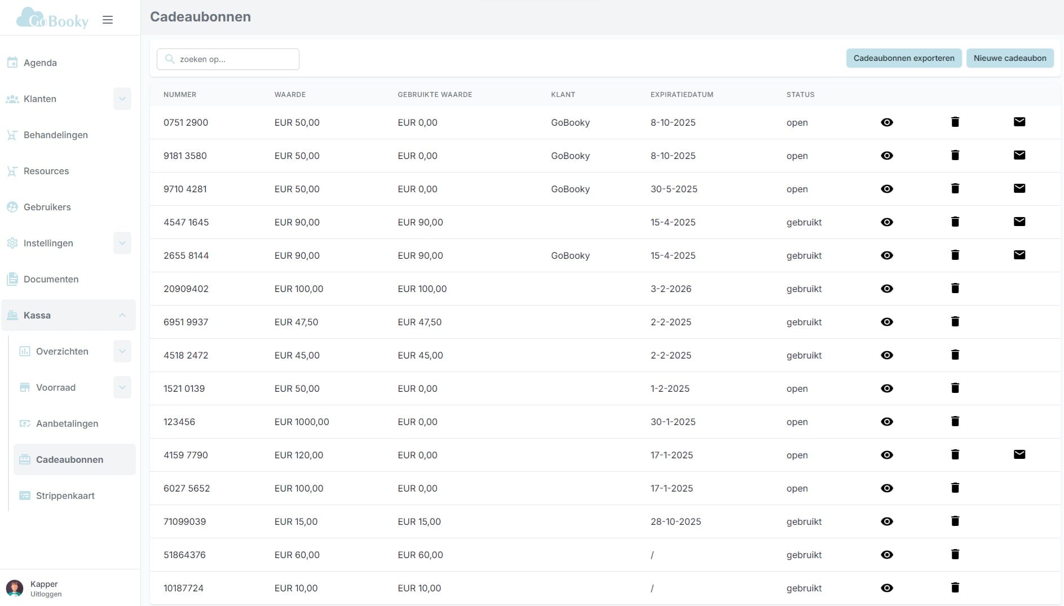Remove voucher 10187724 using trash icon
The width and height of the screenshot is (1064, 606).
955,587
